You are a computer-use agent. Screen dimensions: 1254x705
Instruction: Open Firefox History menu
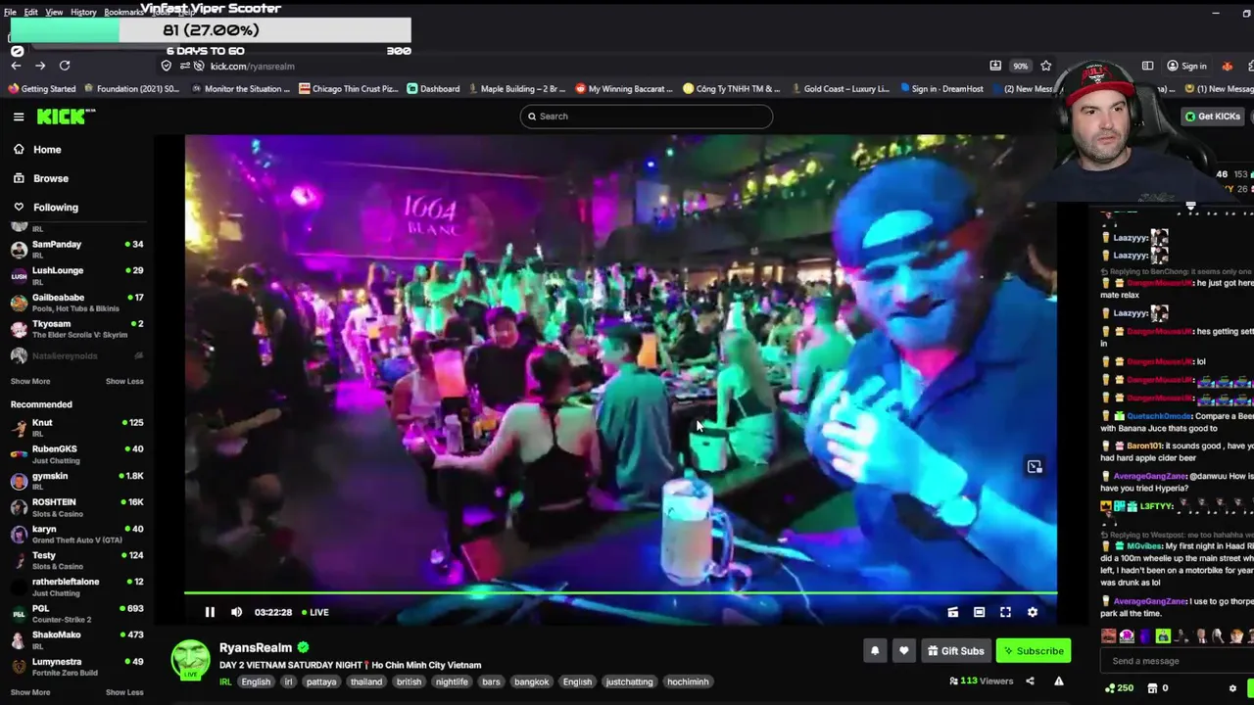(83, 12)
